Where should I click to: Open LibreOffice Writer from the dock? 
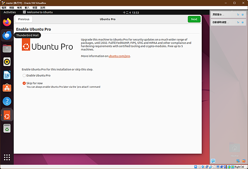[x=7, y=75]
